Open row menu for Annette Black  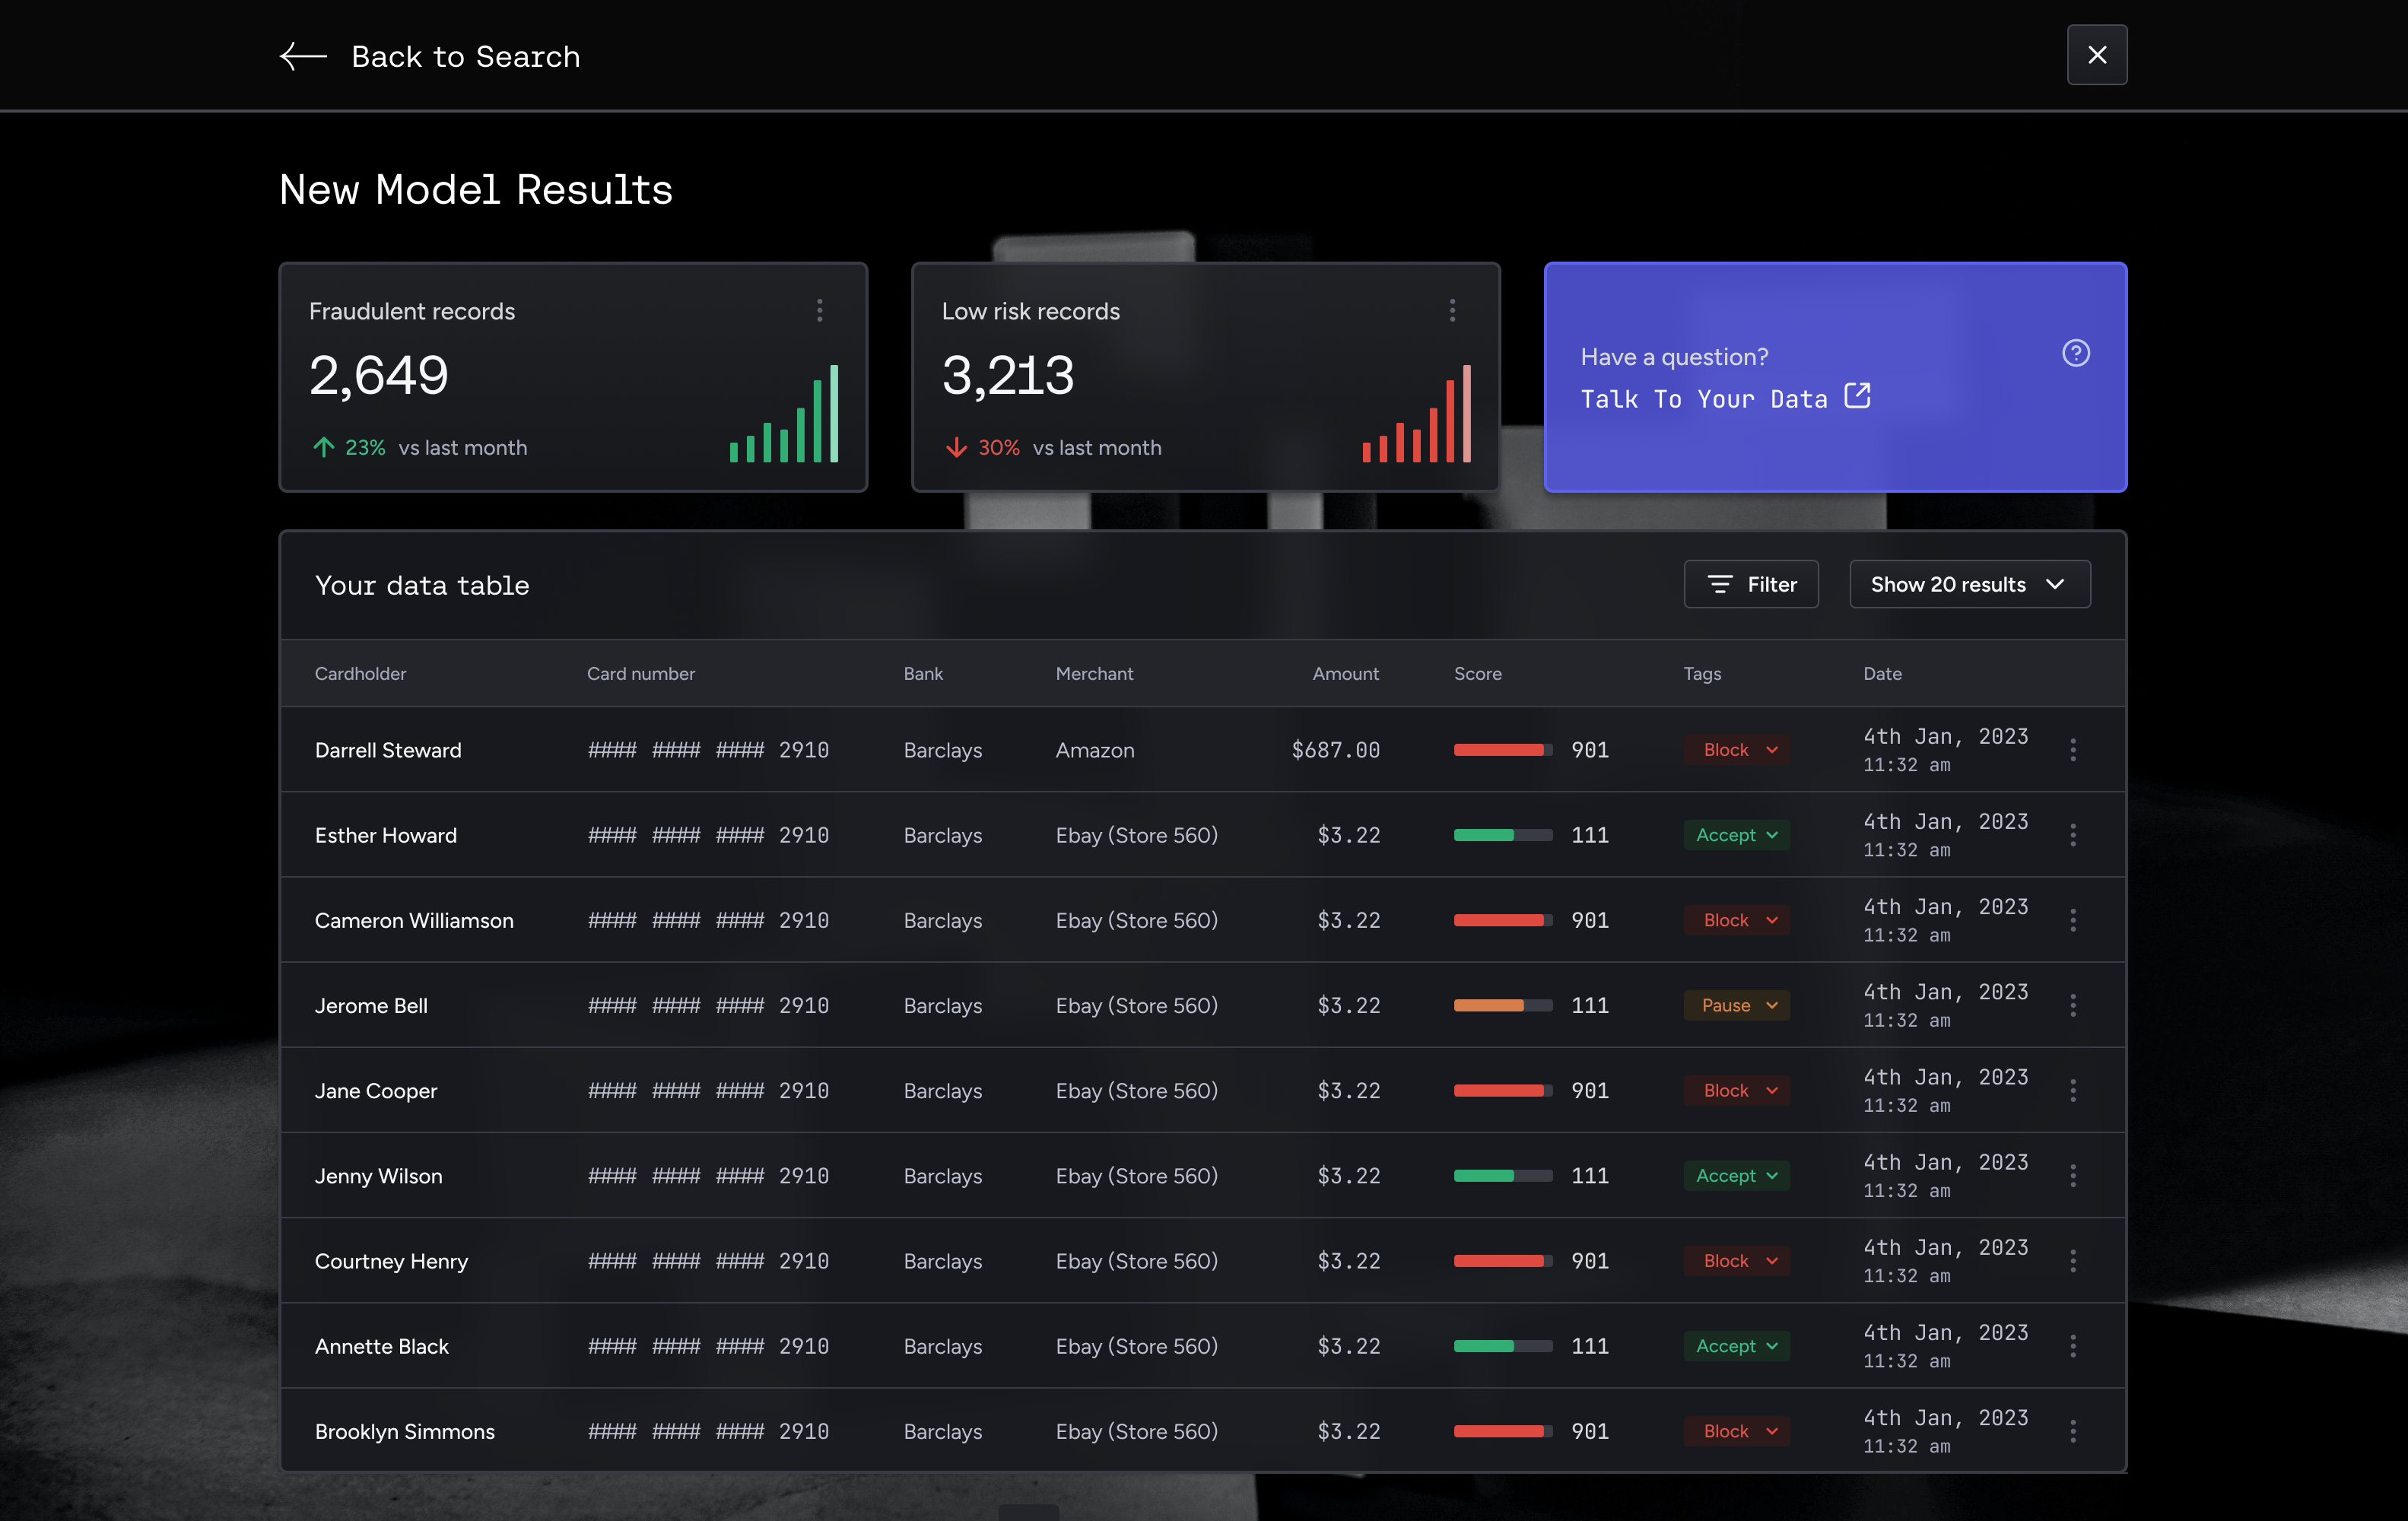[x=2073, y=1346]
